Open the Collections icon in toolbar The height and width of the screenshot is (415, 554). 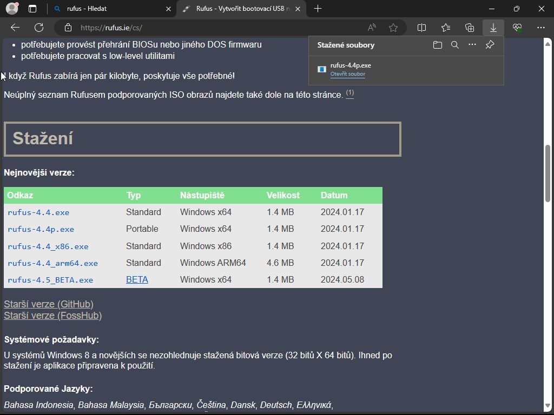[470, 28]
